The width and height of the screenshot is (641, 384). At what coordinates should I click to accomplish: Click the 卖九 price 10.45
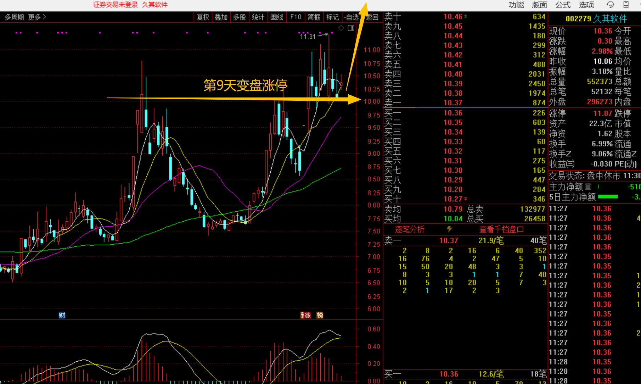[453, 26]
